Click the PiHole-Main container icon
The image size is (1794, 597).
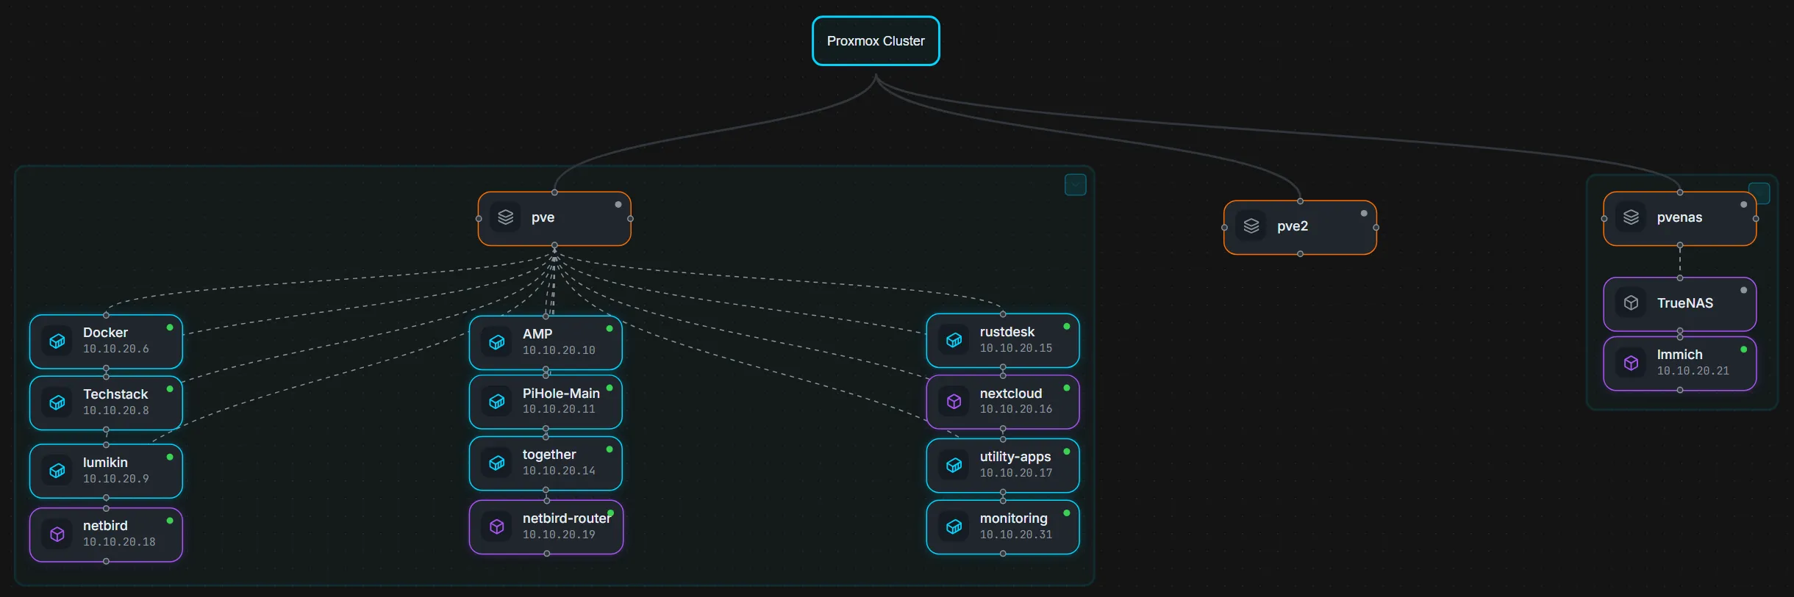pyautogui.click(x=497, y=402)
